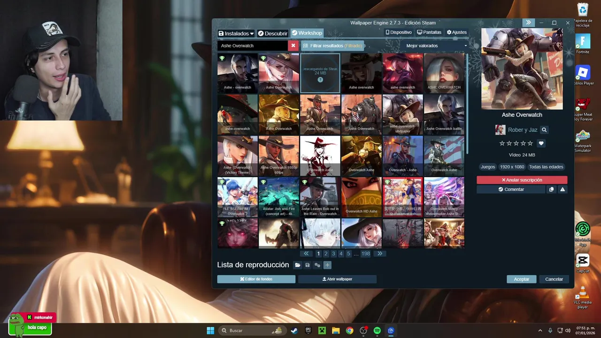The image size is (601, 338).
Task: Go to last page with double-right arrow
Action: coord(379,253)
